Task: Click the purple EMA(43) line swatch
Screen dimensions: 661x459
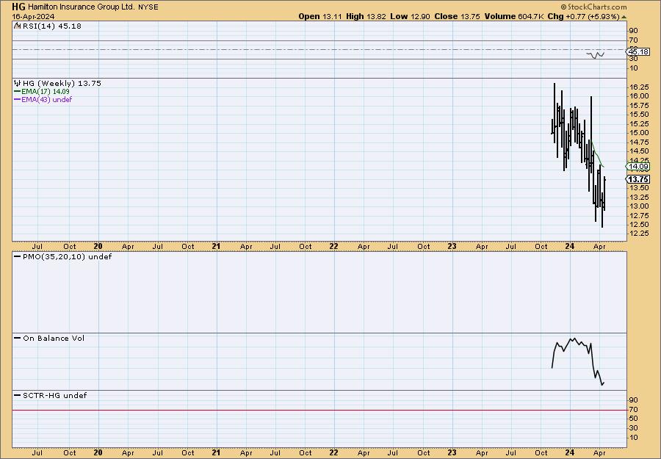Action: click(x=18, y=99)
